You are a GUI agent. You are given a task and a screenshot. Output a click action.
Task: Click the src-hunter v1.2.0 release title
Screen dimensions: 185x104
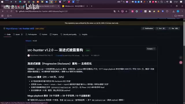(x=55, y=50)
